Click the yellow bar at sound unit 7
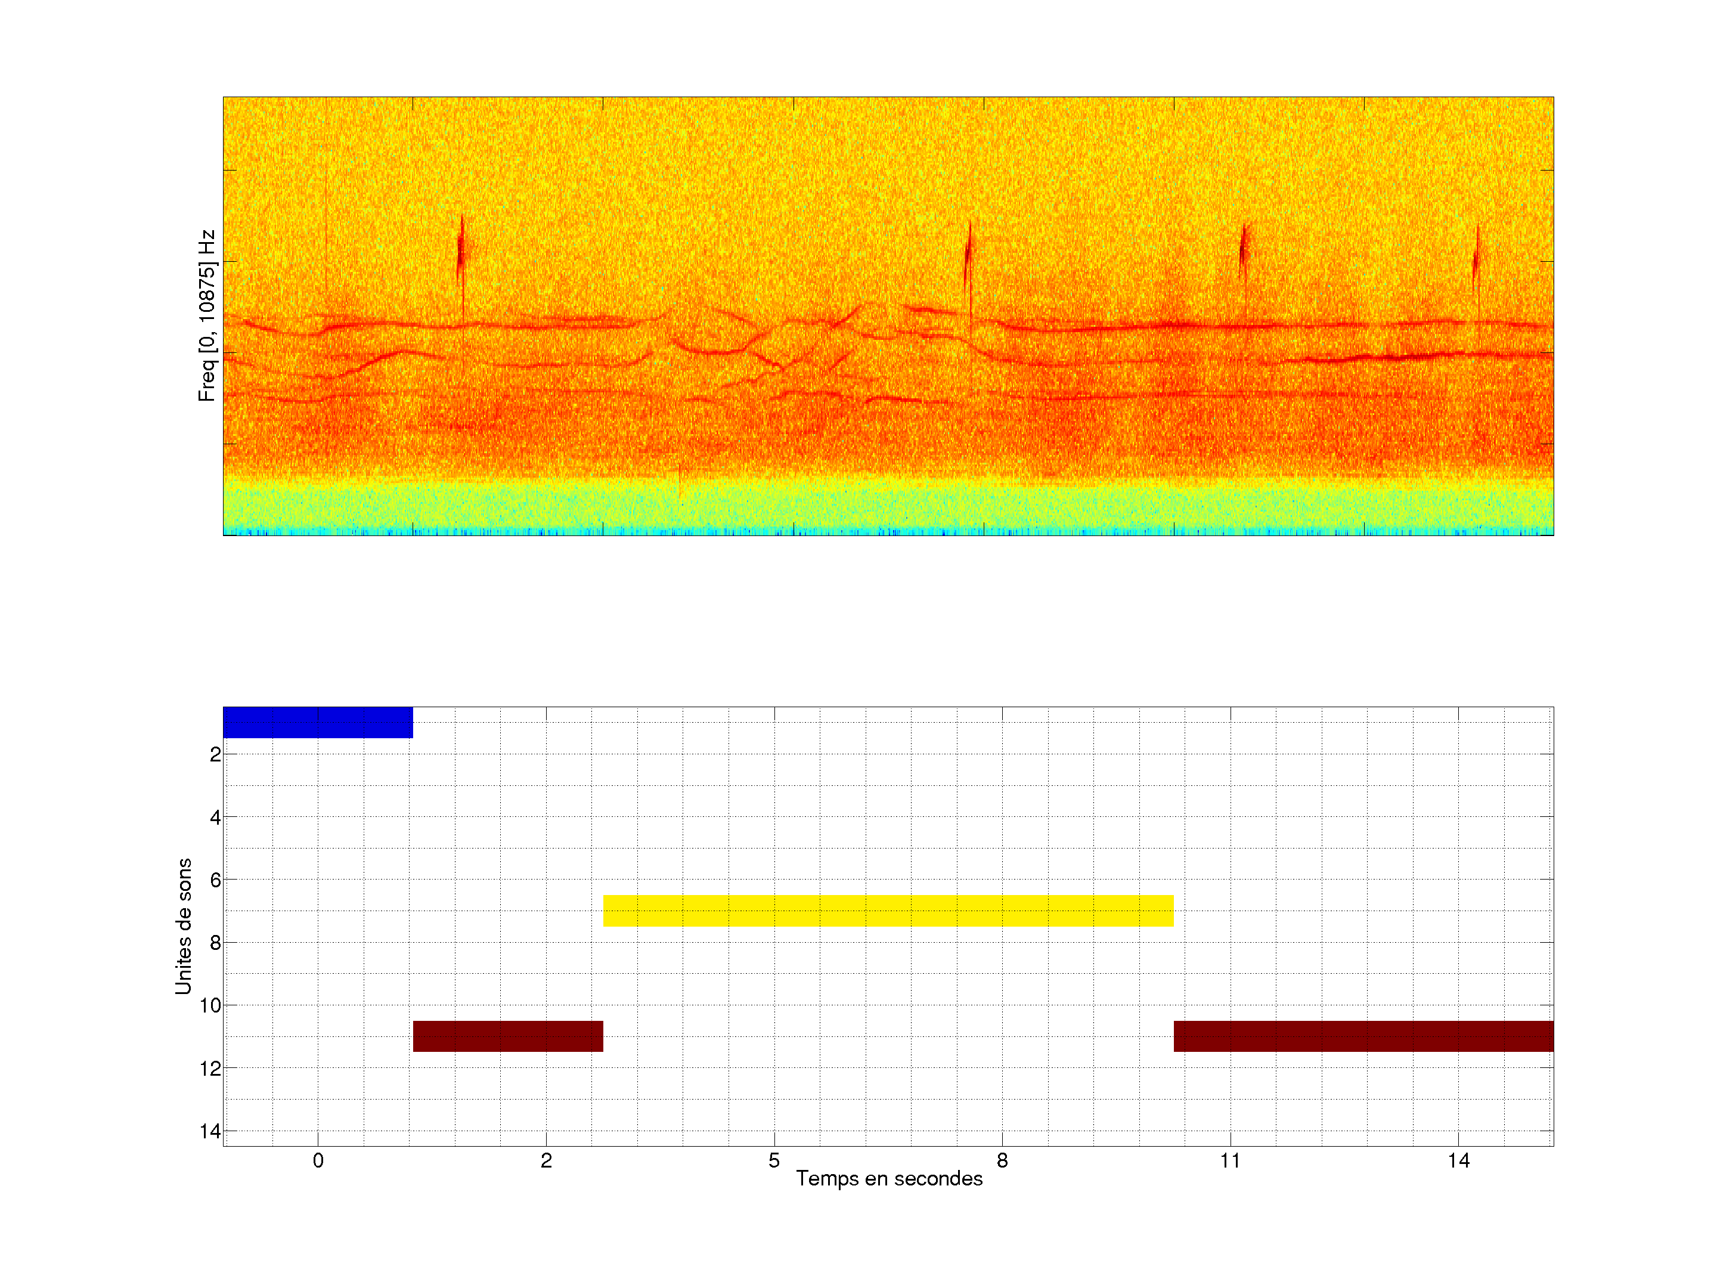 tap(888, 910)
